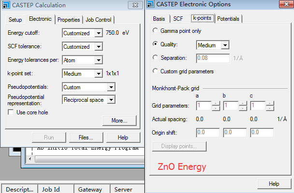Choose the Separation radio option

155,57
